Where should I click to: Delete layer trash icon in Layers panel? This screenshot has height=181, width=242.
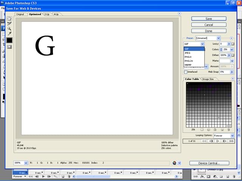(234, 177)
